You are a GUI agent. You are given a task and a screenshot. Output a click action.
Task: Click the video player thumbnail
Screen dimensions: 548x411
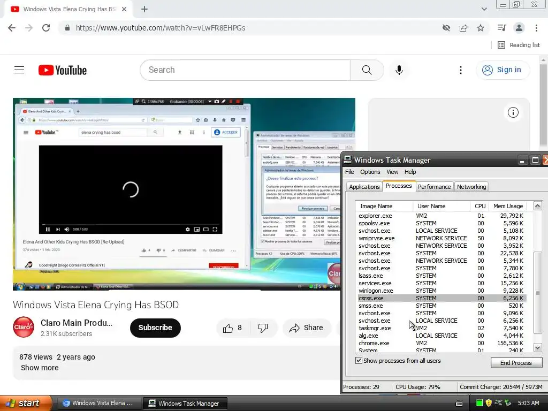(177, 194)
